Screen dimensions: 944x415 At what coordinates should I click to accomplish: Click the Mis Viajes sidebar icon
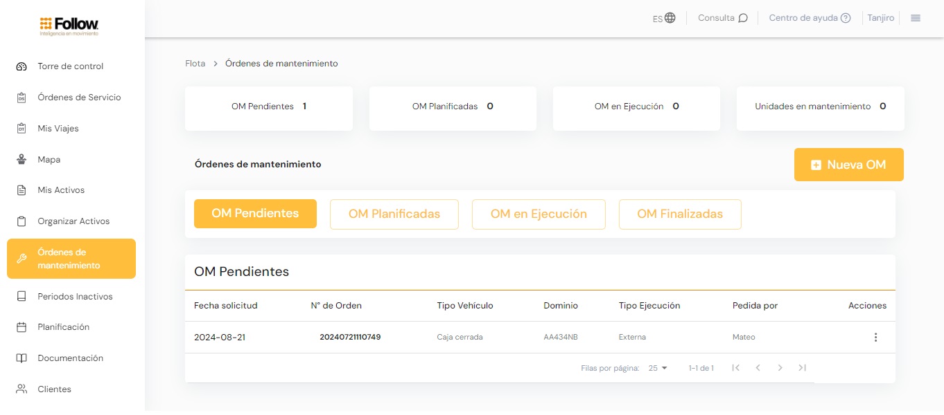tap(21, 129)
